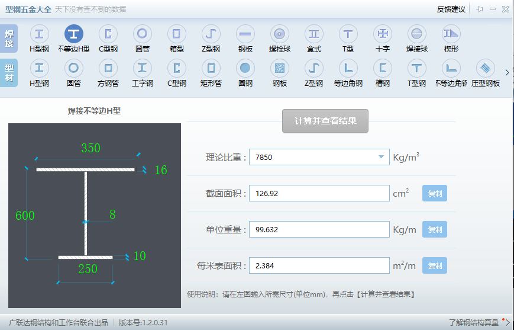514x330 pixels.
Task: Show more profile types with right chevron
Action: click(507, 72)
